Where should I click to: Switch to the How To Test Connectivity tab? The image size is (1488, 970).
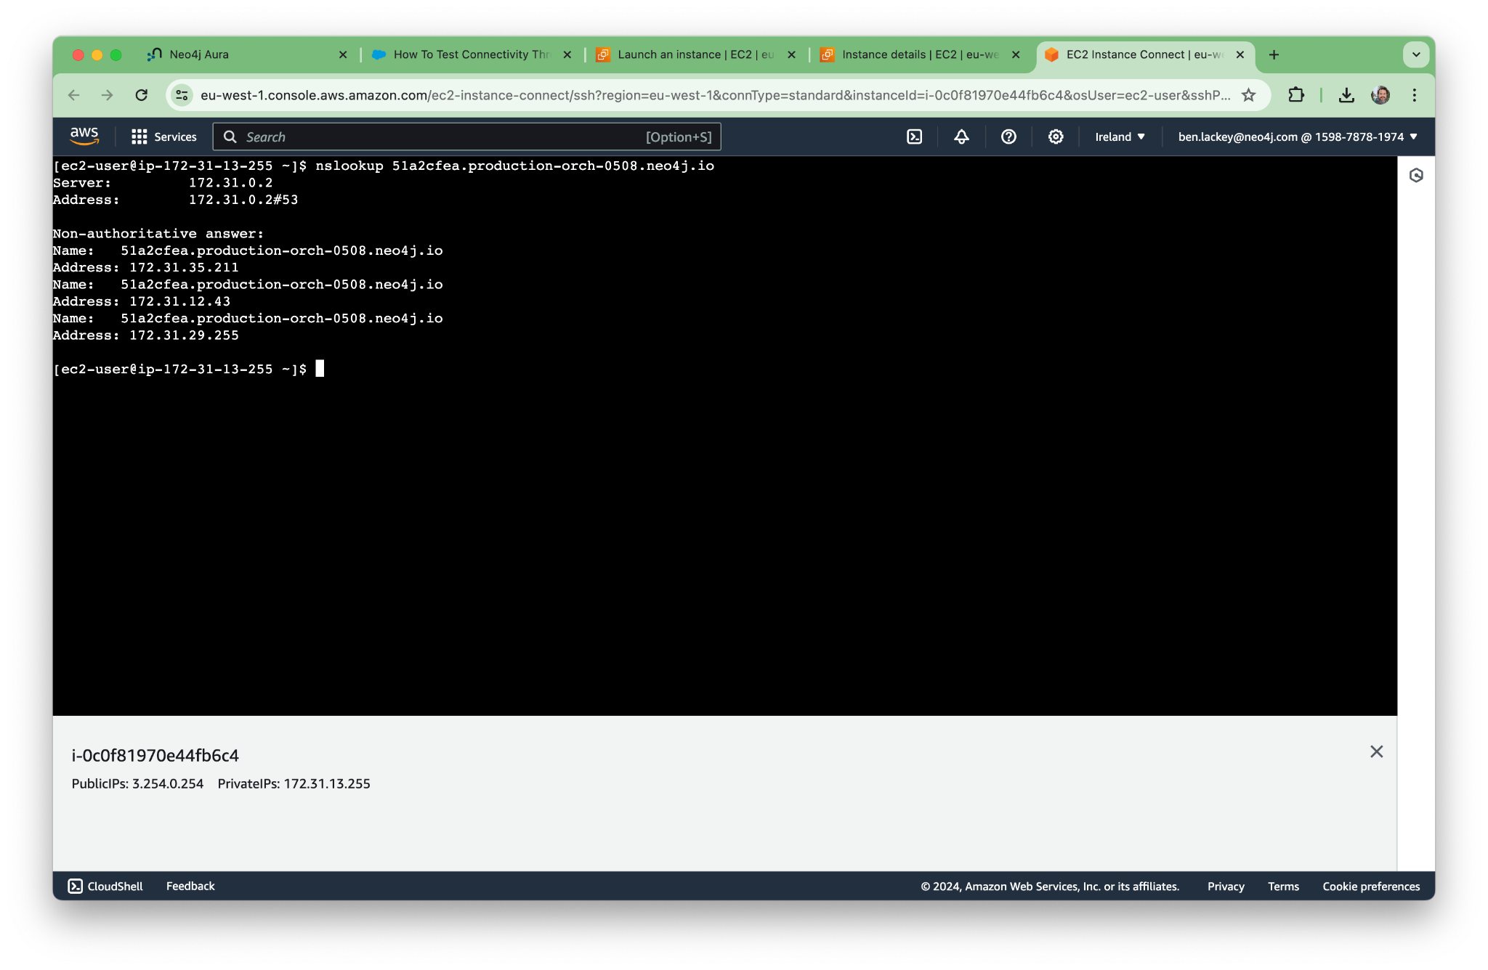click(472, 54)
